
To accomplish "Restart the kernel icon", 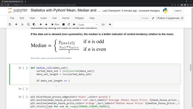I will (69, 25).
